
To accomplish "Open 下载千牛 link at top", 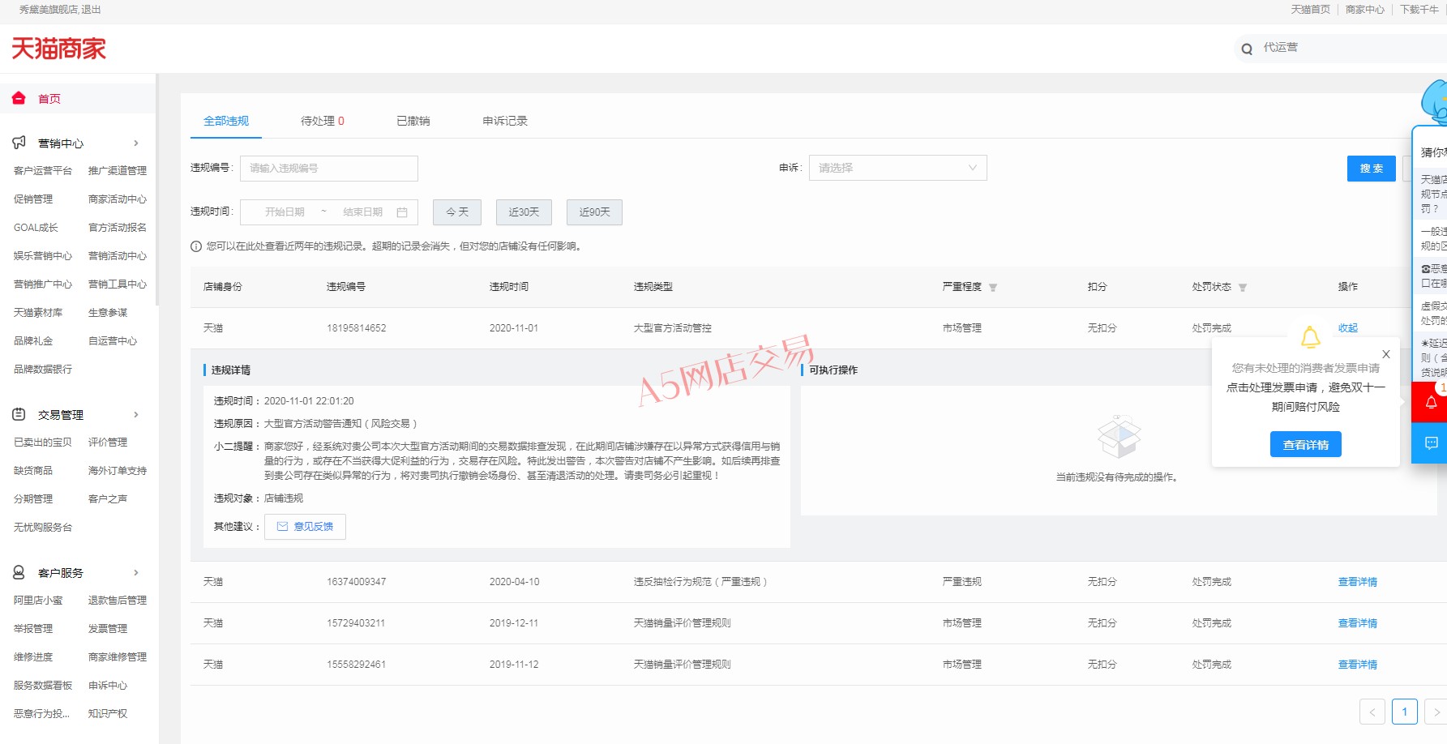I will (x=1419, y=10).
